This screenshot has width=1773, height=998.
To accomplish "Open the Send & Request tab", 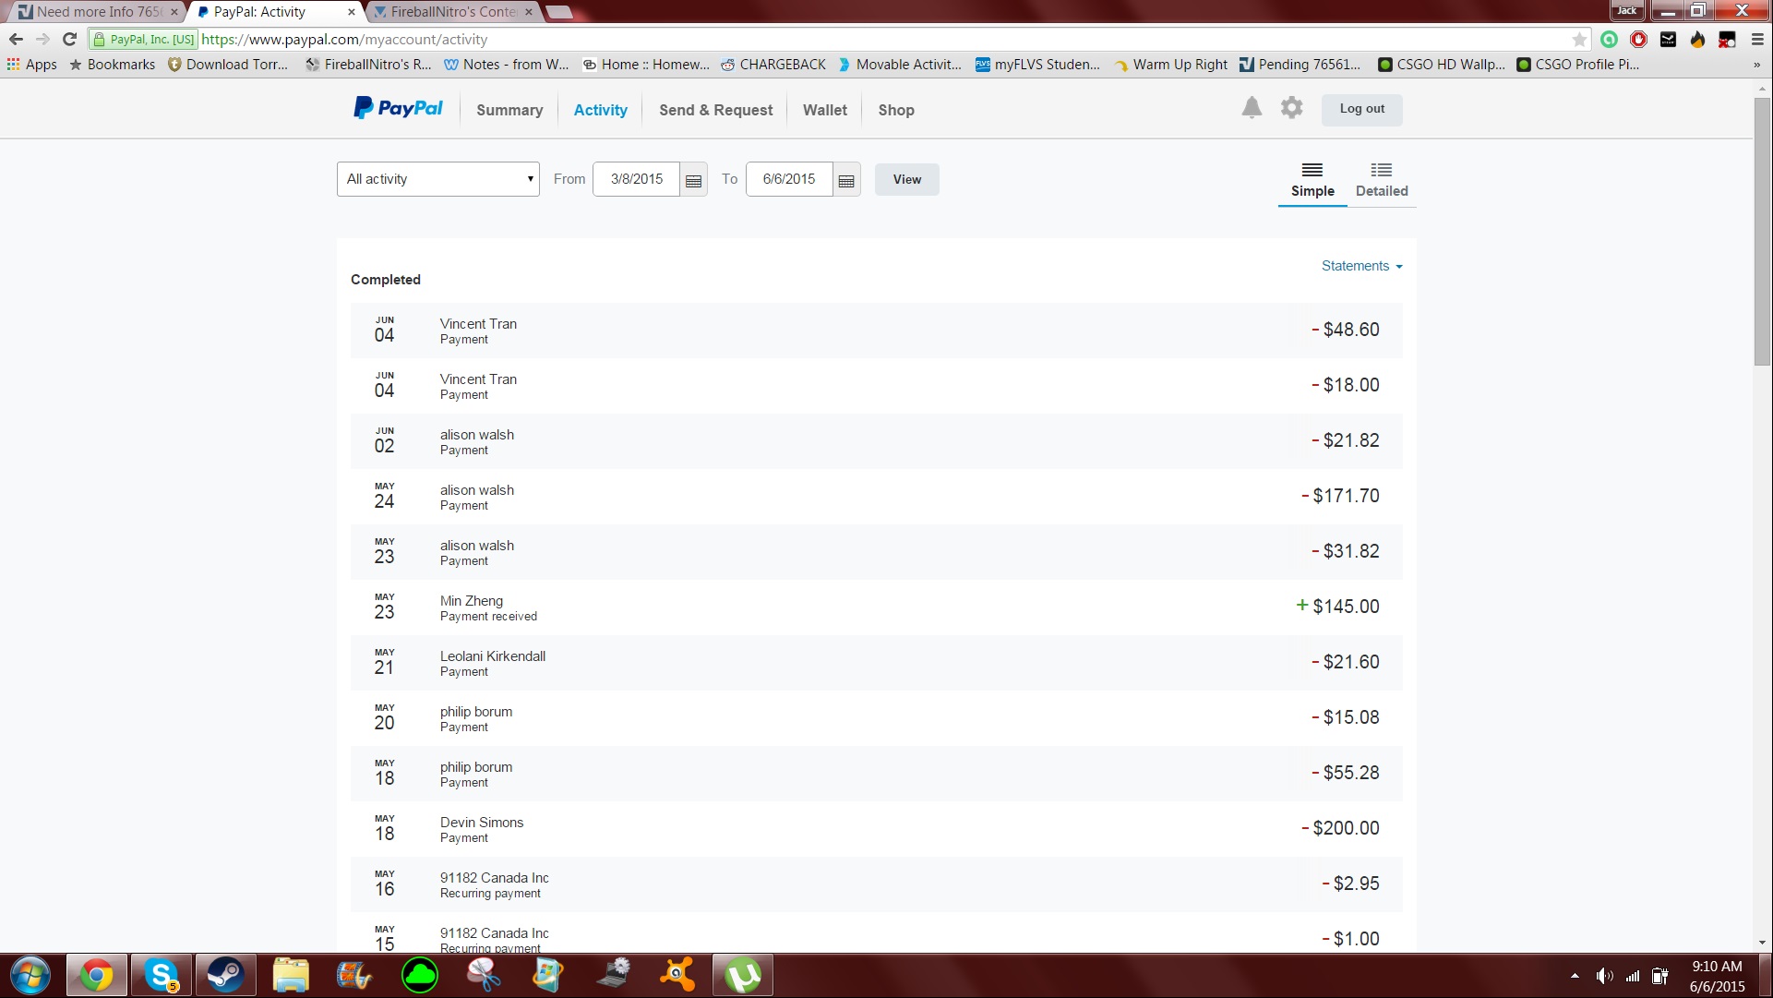I will (x=715, y=110).
